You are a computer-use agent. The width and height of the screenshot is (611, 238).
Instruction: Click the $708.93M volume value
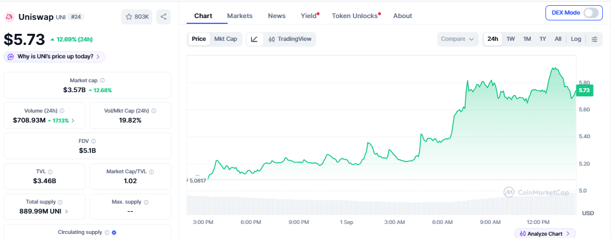click(x=29, y=120)
